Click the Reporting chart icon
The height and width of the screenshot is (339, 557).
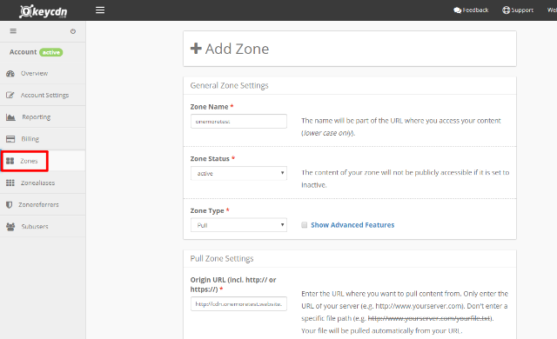(10, 117)
